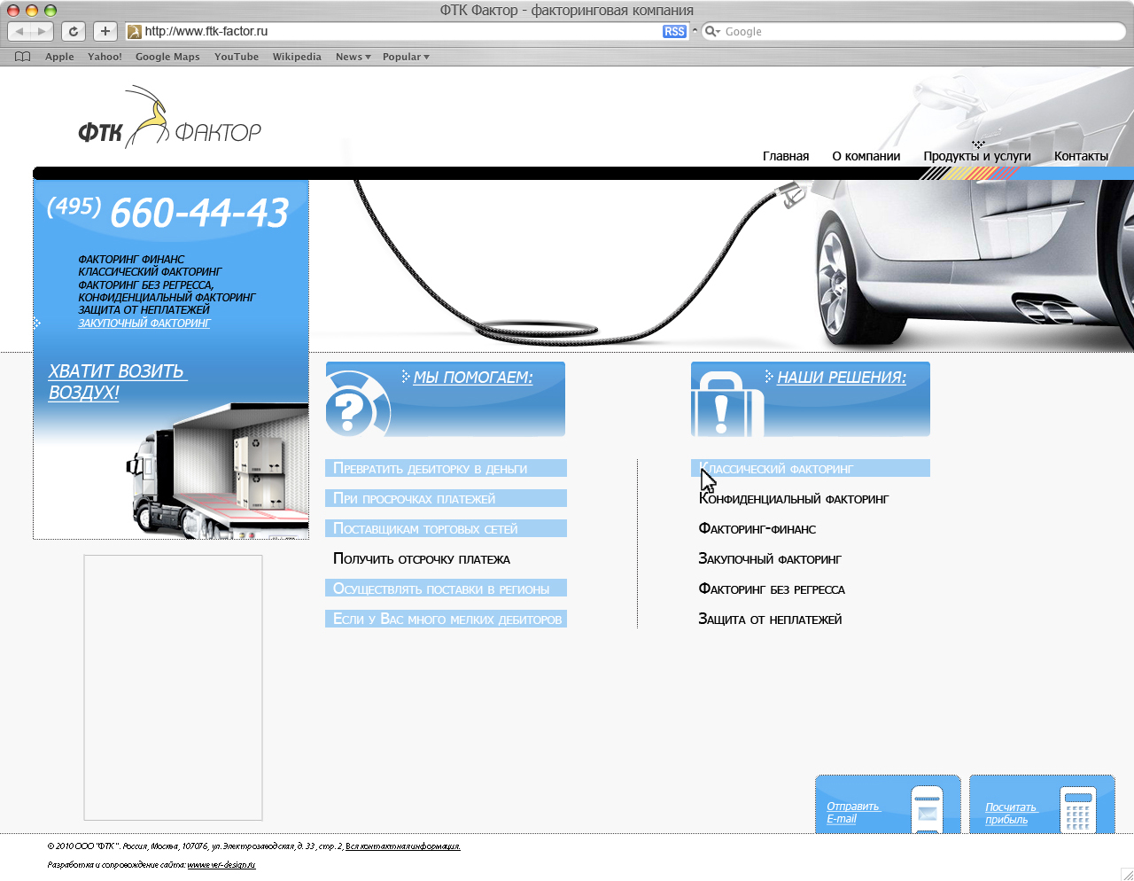
Task: Click the Safari forward arrow button
Action: 42,31
